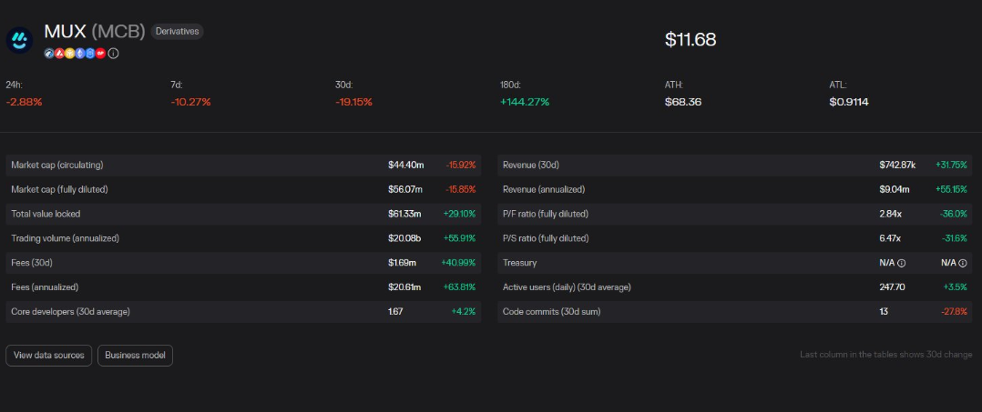Click the Revenue (30d) metric label
The image size is (982, 412).
click(x=530, y=165)
